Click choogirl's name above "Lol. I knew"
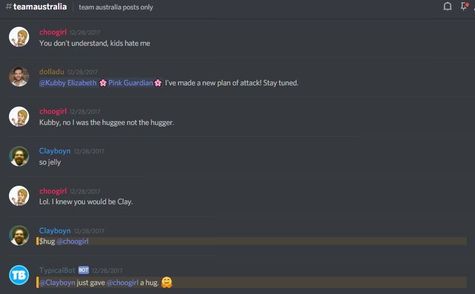 point(53,191)
